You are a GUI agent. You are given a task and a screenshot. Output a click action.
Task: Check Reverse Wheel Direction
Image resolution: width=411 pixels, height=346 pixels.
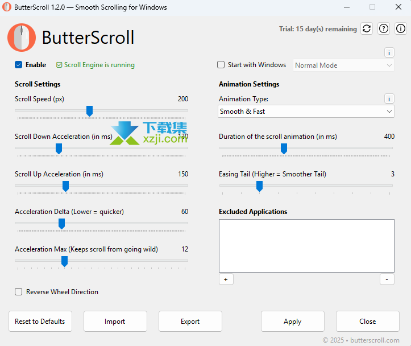pyautogui.click(x=19, y=292)
